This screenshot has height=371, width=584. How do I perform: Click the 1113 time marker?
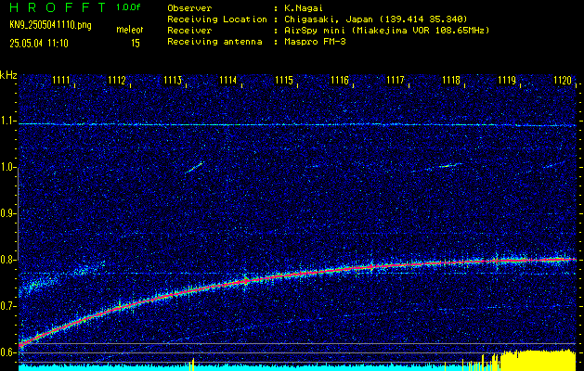coord(173,80)
